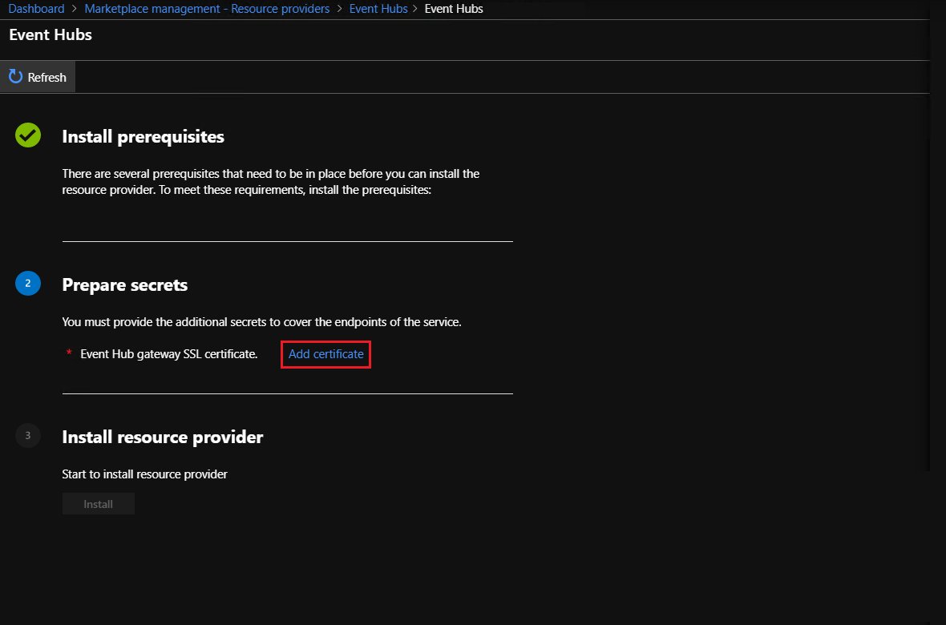Image resolution: width=946 pixels, height=625 pixels.
Task: Click the completed status icon beside prerequisites
Action: [27, 135]
